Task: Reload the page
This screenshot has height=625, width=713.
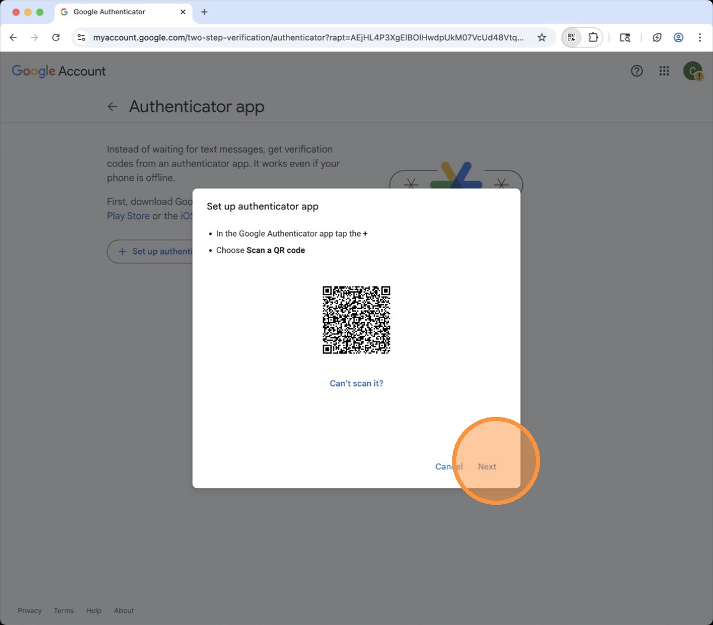Action: pyautogui.click(x=56, y=37)
